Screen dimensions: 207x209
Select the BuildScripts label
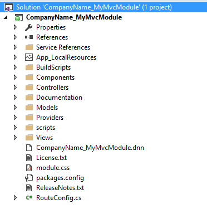pyautogui.click(x=53, y=67)
